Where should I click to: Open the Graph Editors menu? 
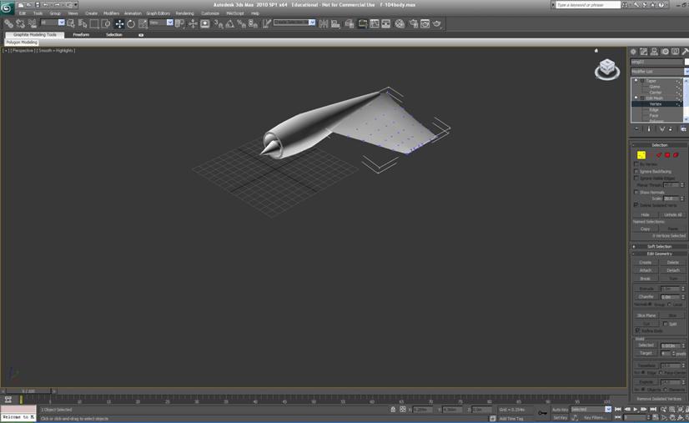pos(158,13)
